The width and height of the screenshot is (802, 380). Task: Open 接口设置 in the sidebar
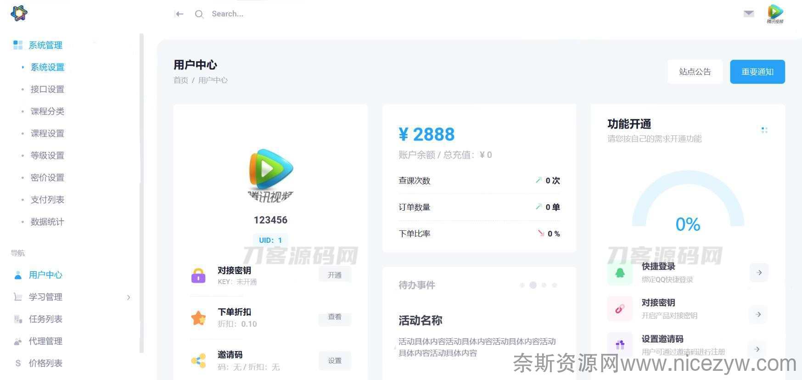click(47, 89)
